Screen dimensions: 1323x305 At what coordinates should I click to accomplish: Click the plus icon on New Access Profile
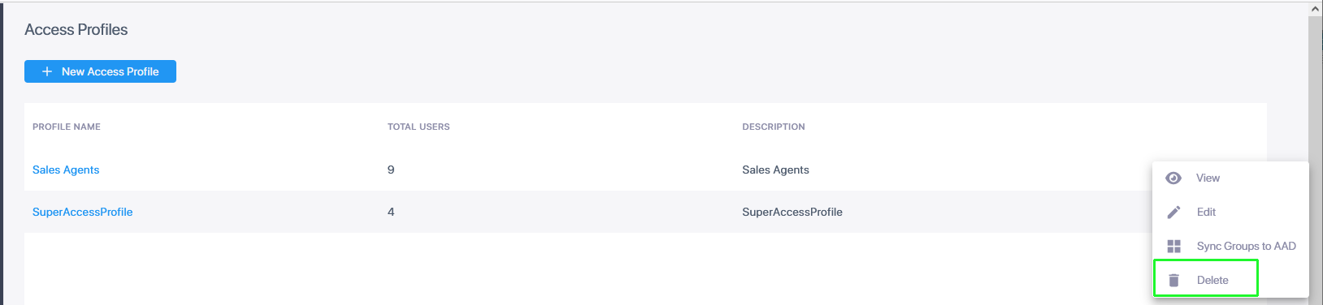[x=47, y=71]
